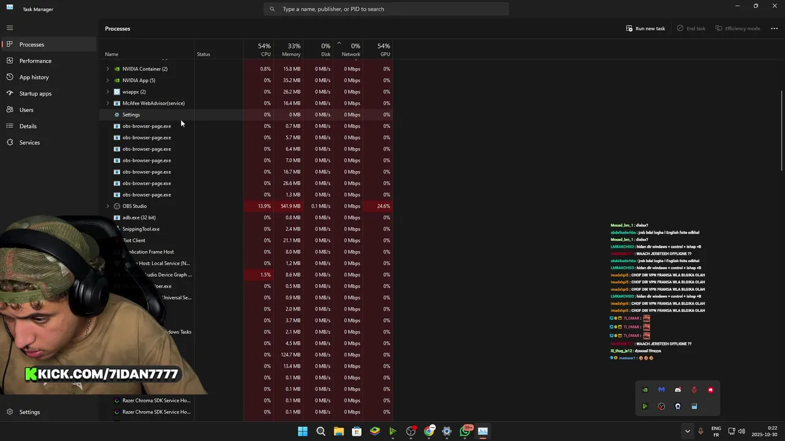
Task: Sort by the CPU column header
Action: tap(258, 50)
